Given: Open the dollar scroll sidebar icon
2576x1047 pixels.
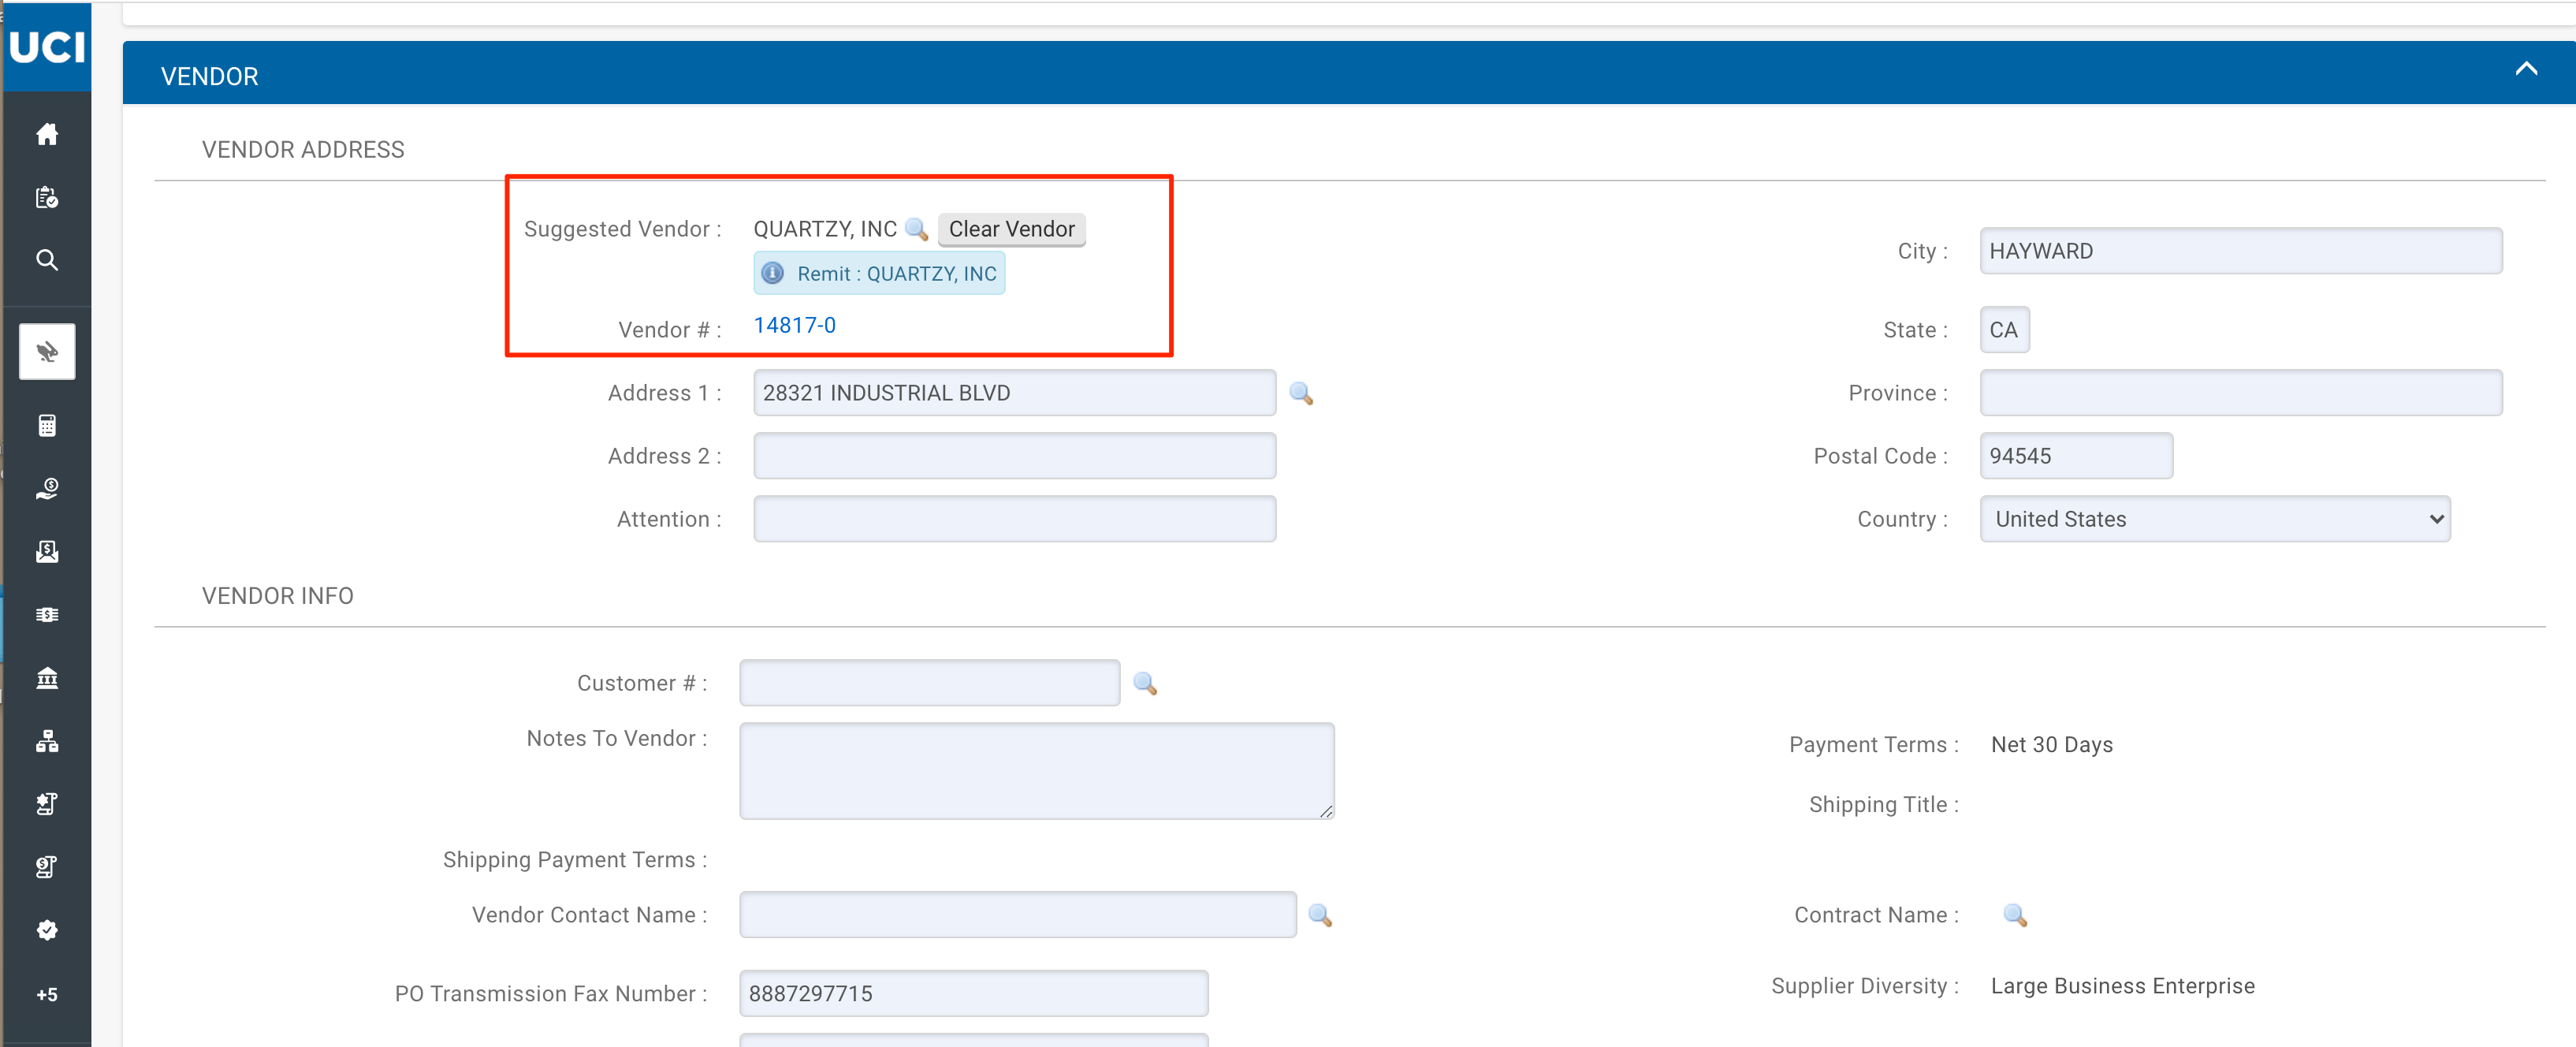Looking at the screenshot, I should coord(47,867).
